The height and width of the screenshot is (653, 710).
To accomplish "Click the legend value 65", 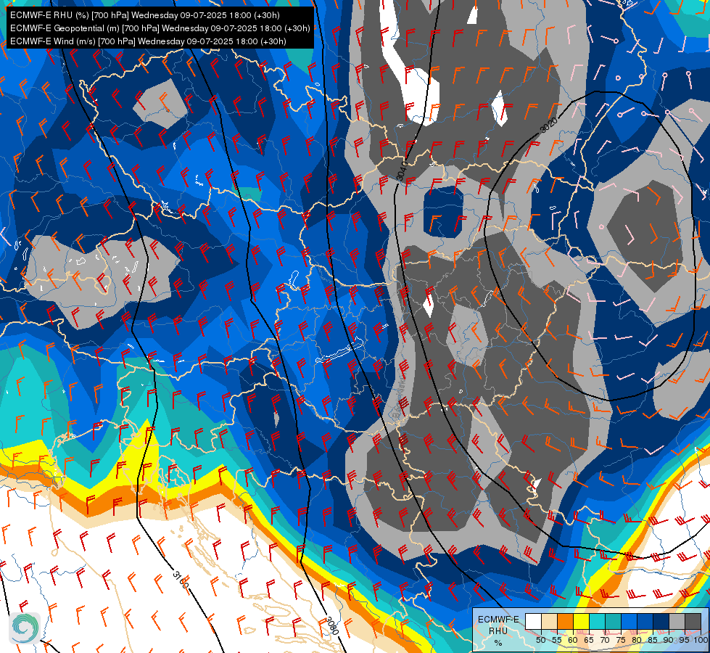I will click(589, 640).
